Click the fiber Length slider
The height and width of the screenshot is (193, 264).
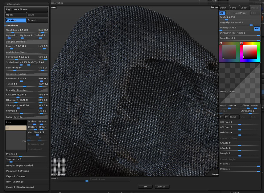21,47
